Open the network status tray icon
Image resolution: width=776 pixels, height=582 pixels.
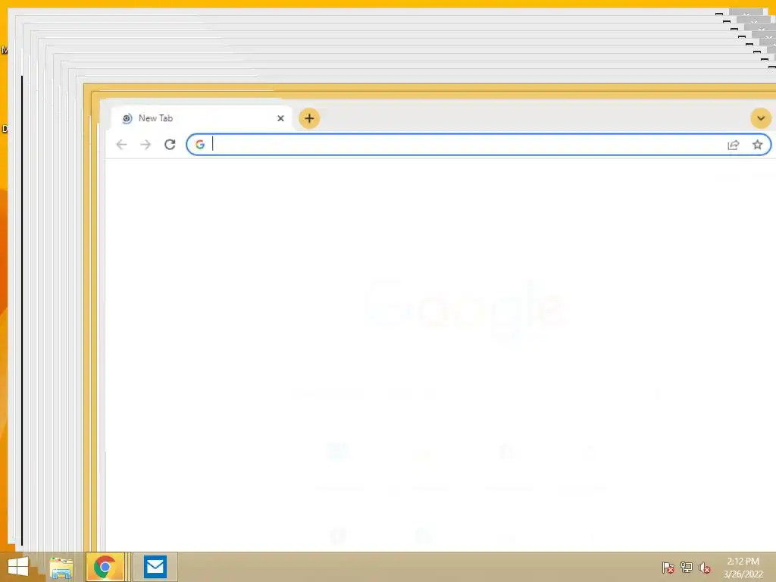click(687, 567)
